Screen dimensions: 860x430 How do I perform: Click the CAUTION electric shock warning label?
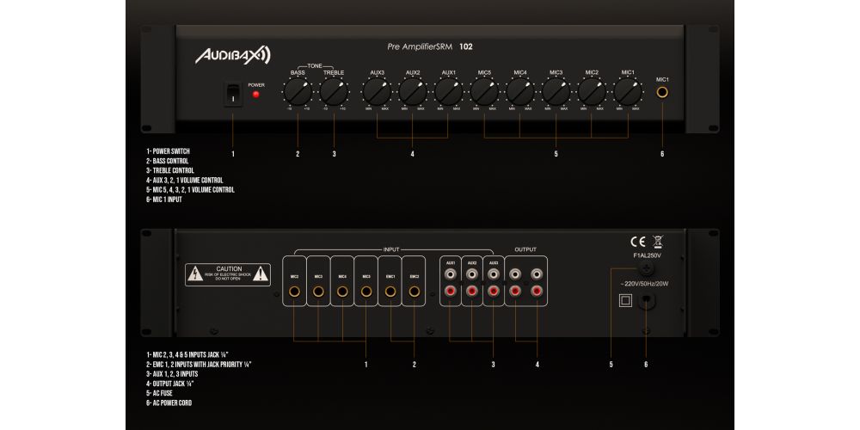(x=228, y=274)
